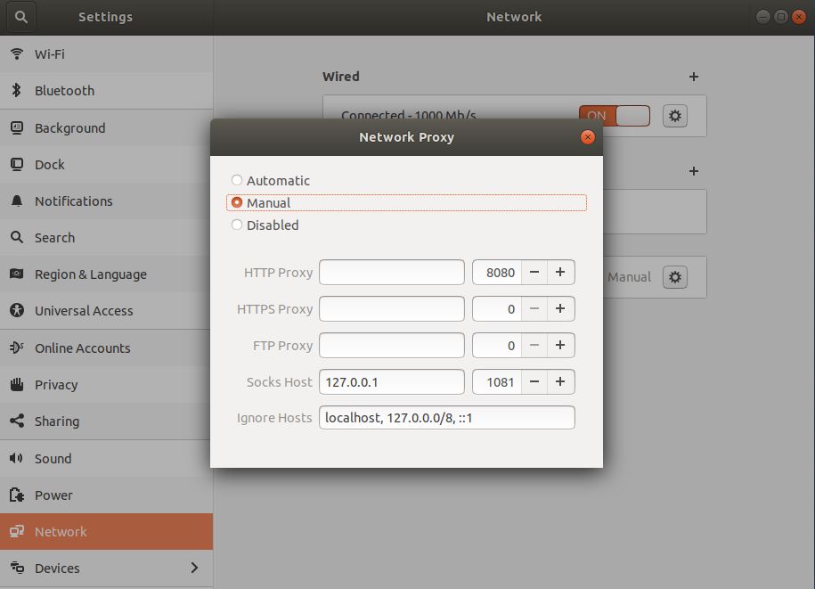Open Notifications using the bell icon
The image size is (815, 589).
[19, 200]
